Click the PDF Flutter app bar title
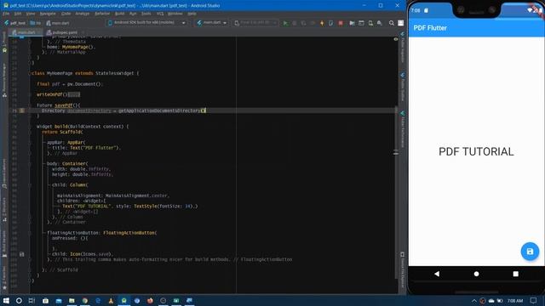 [430, 28]
